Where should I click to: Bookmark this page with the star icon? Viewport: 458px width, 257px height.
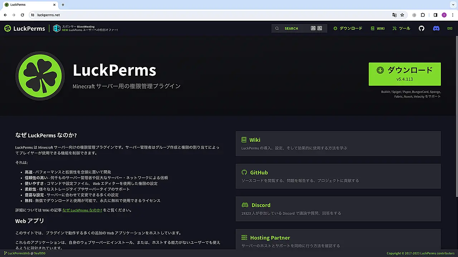(x=402, y=15)
